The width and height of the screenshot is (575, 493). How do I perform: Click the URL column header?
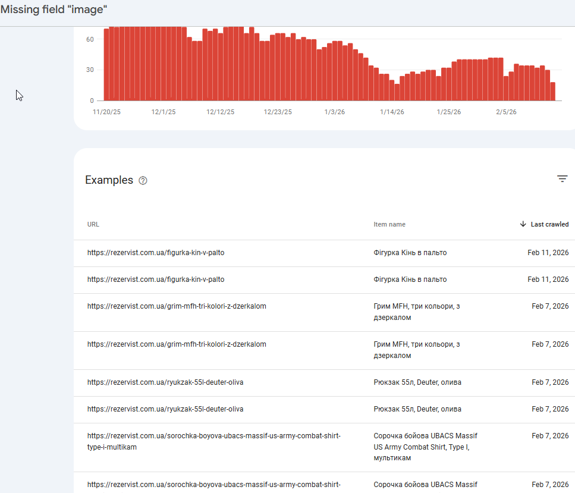(93, 224)
